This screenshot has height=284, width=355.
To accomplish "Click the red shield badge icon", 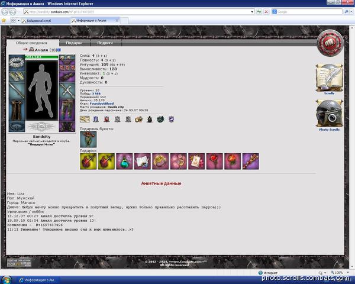I will point(106,119).
